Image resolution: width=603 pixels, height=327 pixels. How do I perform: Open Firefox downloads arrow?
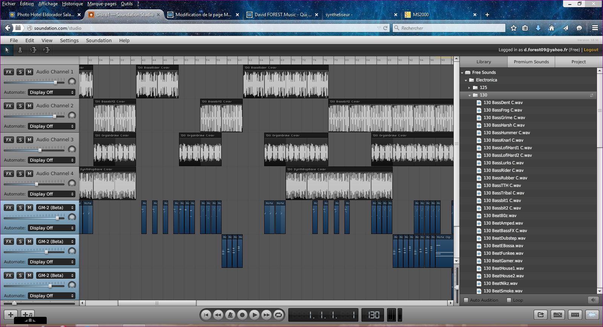click(538, 28)
